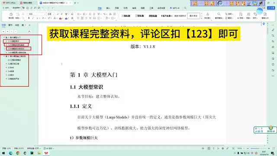Click the red font color swatch

pos(61,18)
